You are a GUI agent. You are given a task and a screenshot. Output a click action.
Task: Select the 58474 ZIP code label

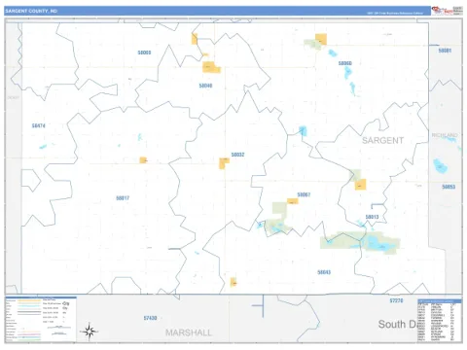(x=39, y=125)
